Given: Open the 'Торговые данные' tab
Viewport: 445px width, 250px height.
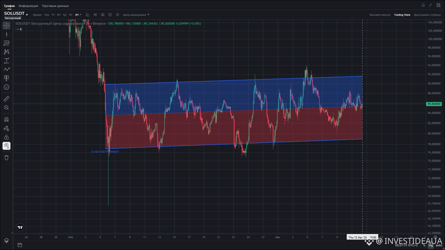Looking at the screenshot, I should [55, 6].
